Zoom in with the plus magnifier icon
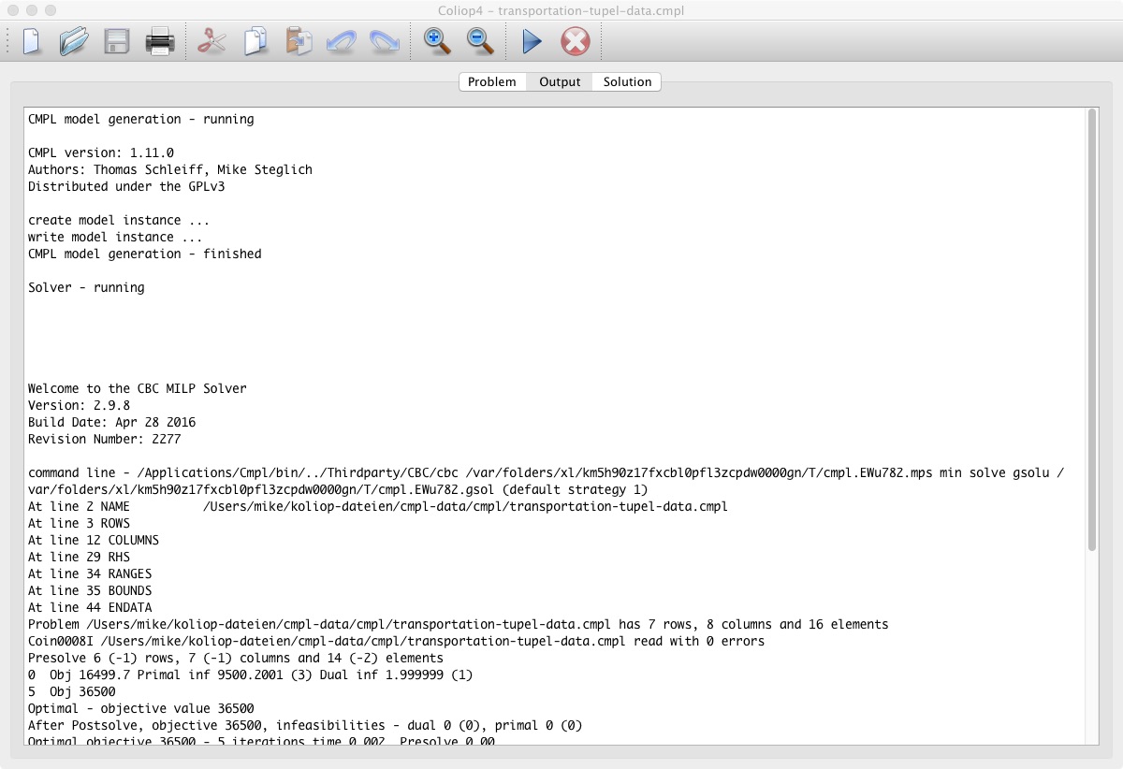The height and width of the screenshot is (769, 1123). pos(436,42)
